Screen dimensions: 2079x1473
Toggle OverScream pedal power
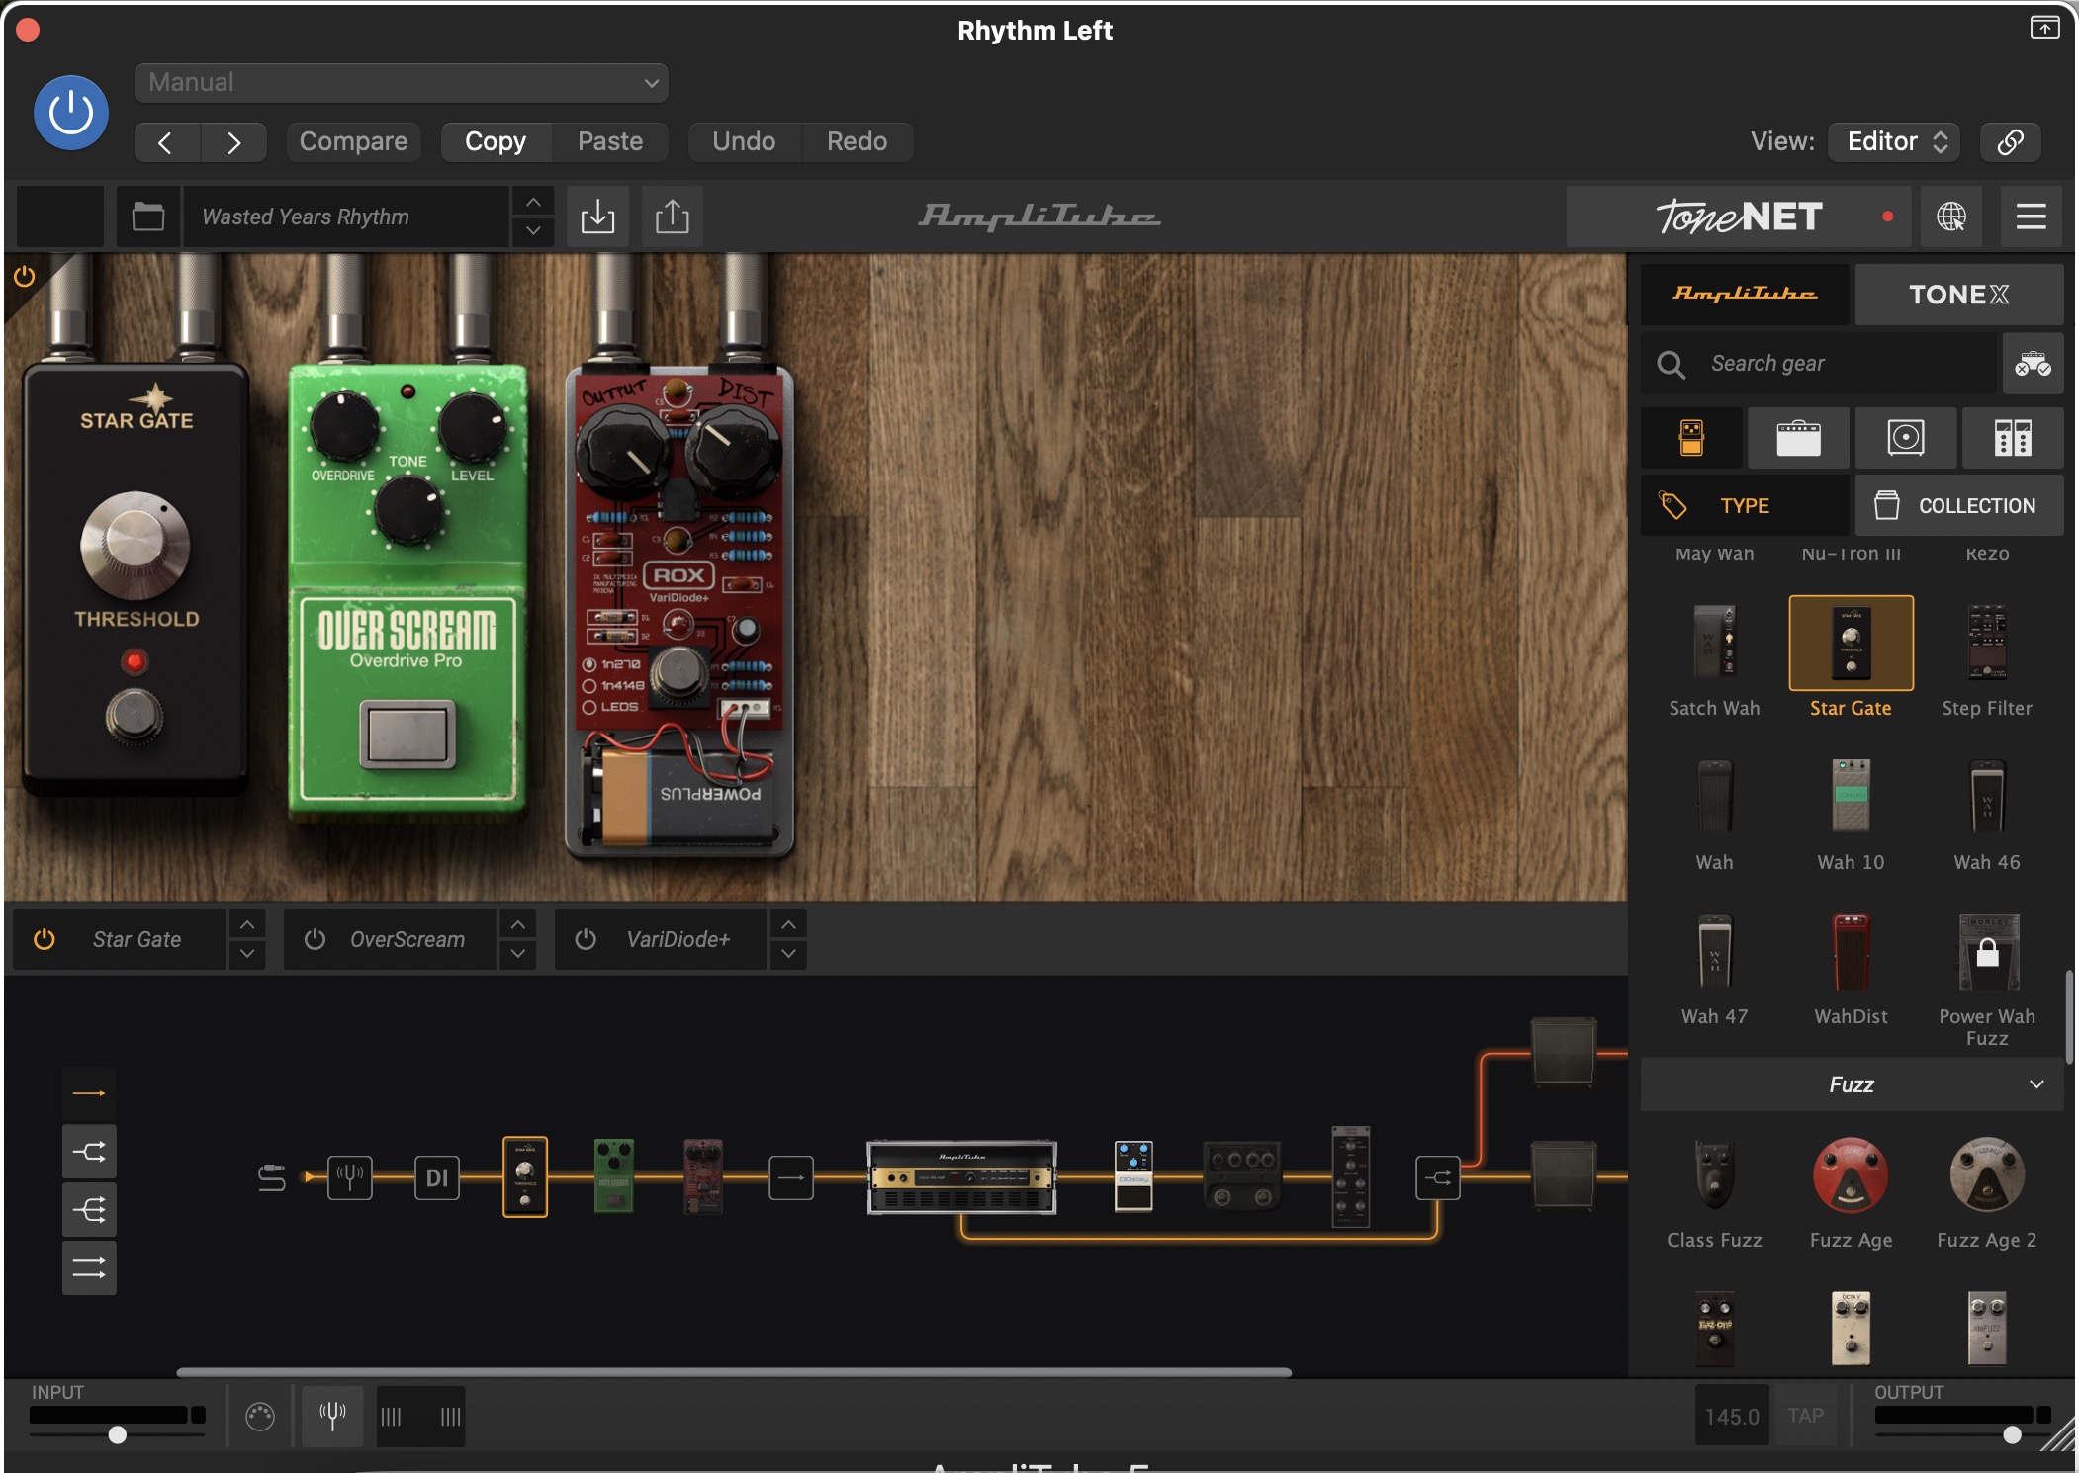[315, 939]
